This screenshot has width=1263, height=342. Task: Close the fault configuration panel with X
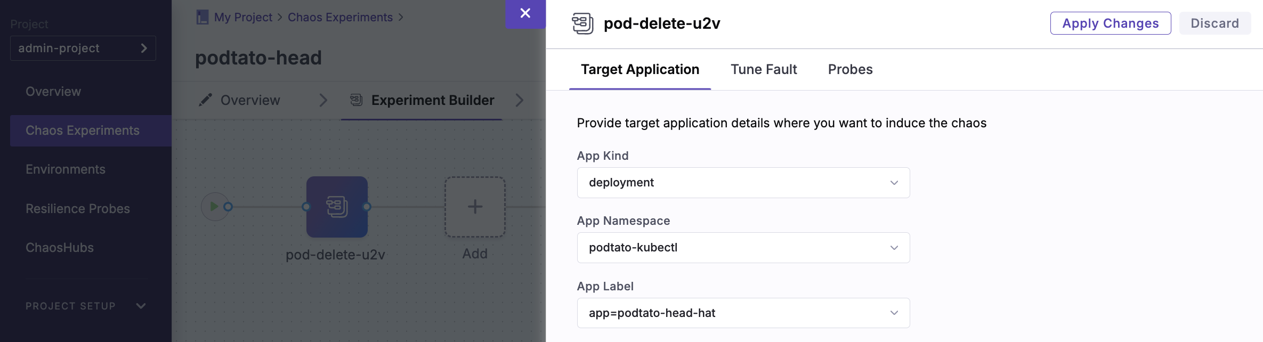[525, 14]
